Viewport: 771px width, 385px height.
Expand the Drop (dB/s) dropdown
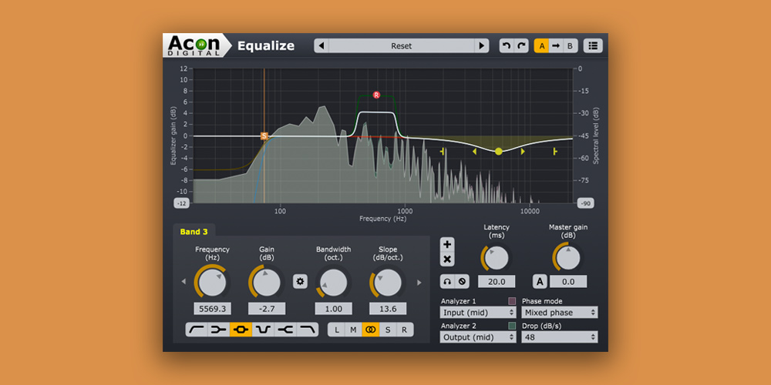[559, 336]
